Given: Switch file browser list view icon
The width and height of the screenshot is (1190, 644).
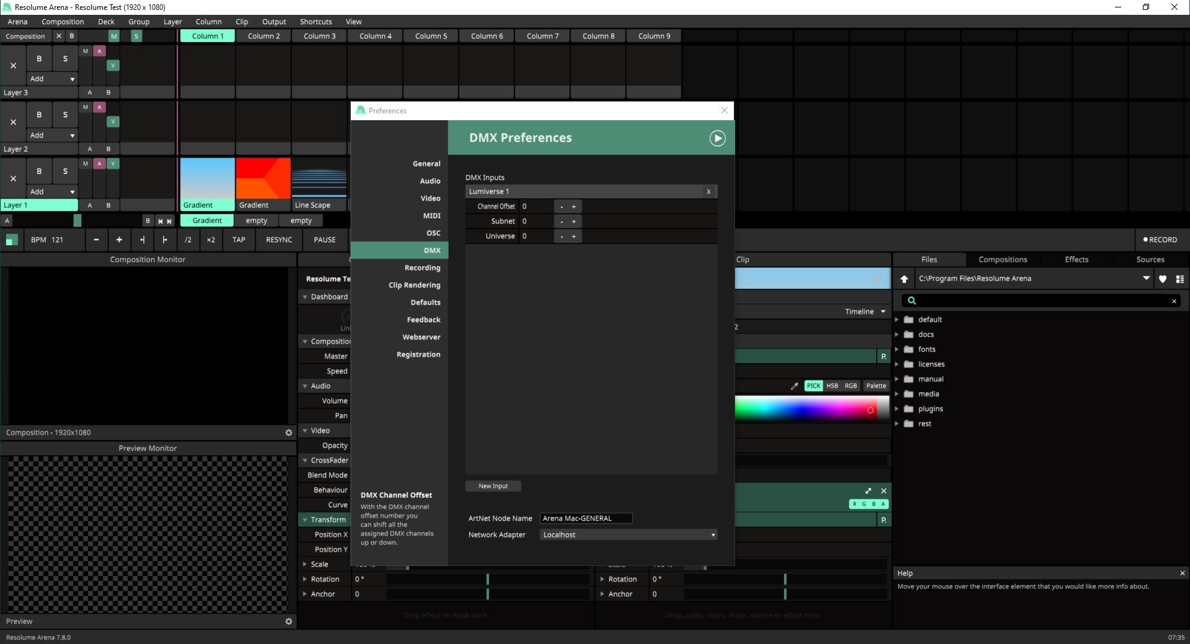Looking at the screenshot, I should (x=1179, y=279).
